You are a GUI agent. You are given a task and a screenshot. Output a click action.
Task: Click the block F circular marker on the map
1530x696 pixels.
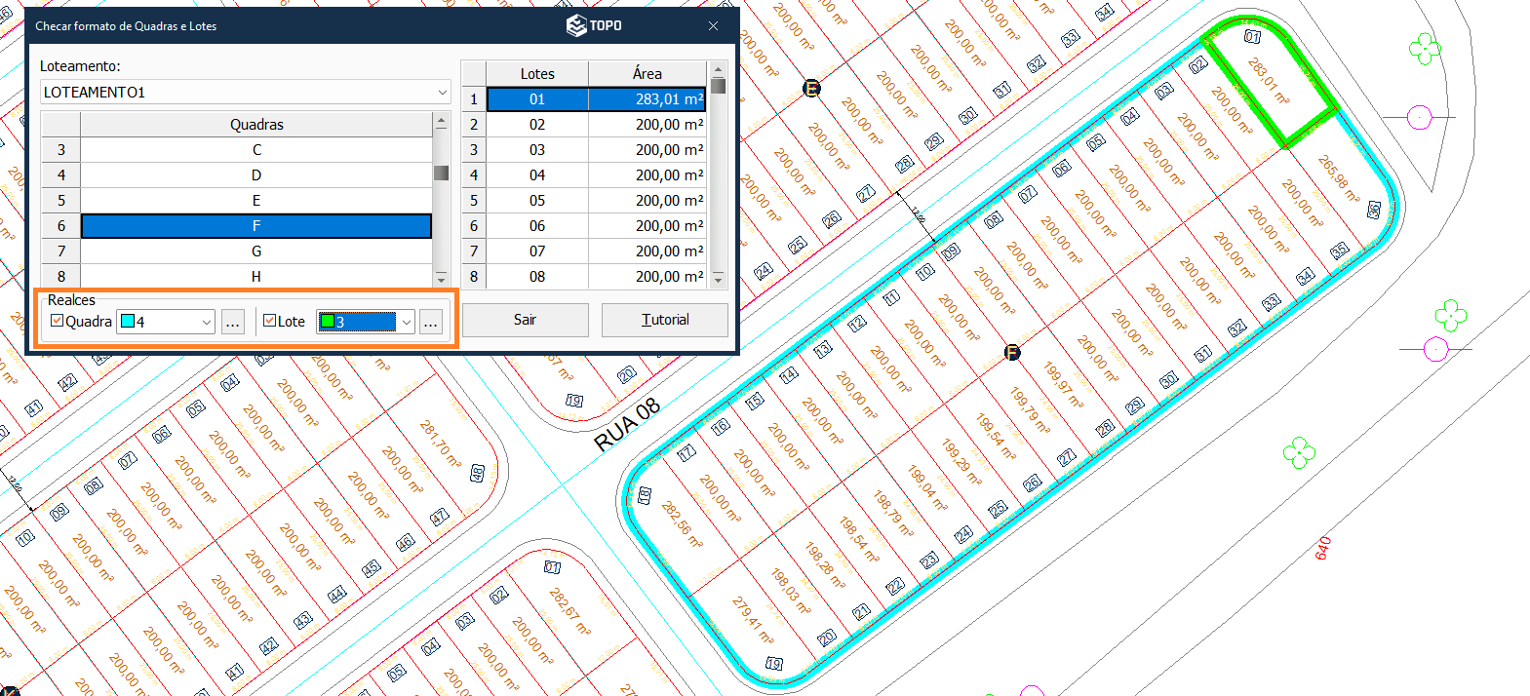(1012, 352)
